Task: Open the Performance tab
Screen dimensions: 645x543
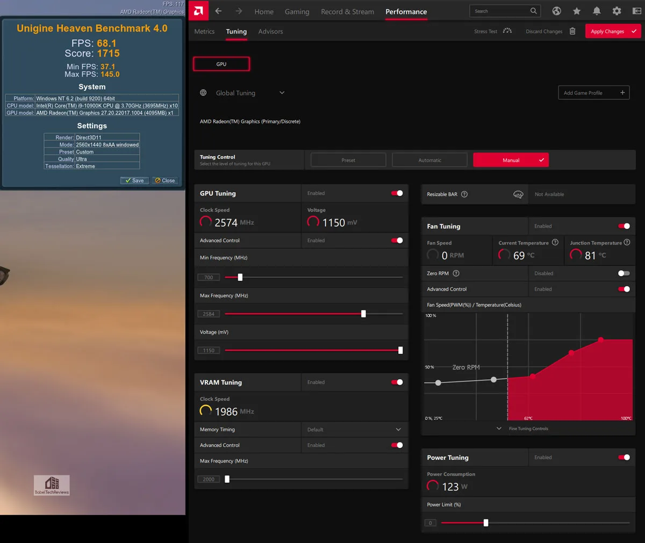Action: click(406, 12)
